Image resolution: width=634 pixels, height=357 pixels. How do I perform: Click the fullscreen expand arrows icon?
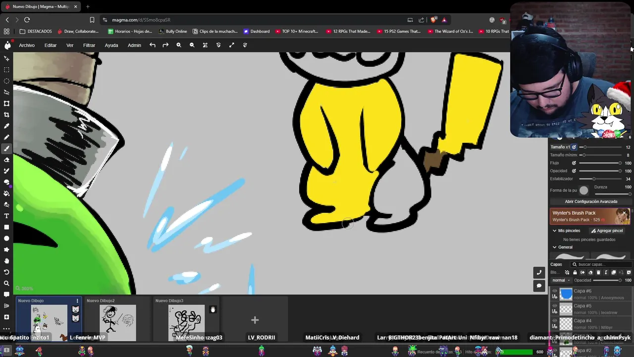pos(231,45)
